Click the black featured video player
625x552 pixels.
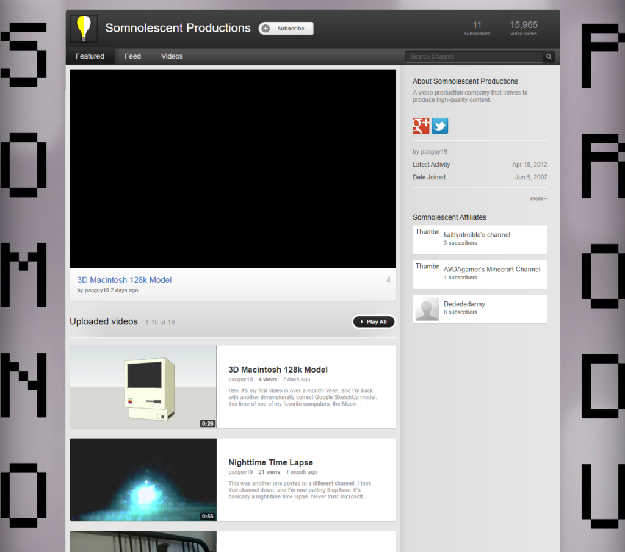(x=233, y=168)
